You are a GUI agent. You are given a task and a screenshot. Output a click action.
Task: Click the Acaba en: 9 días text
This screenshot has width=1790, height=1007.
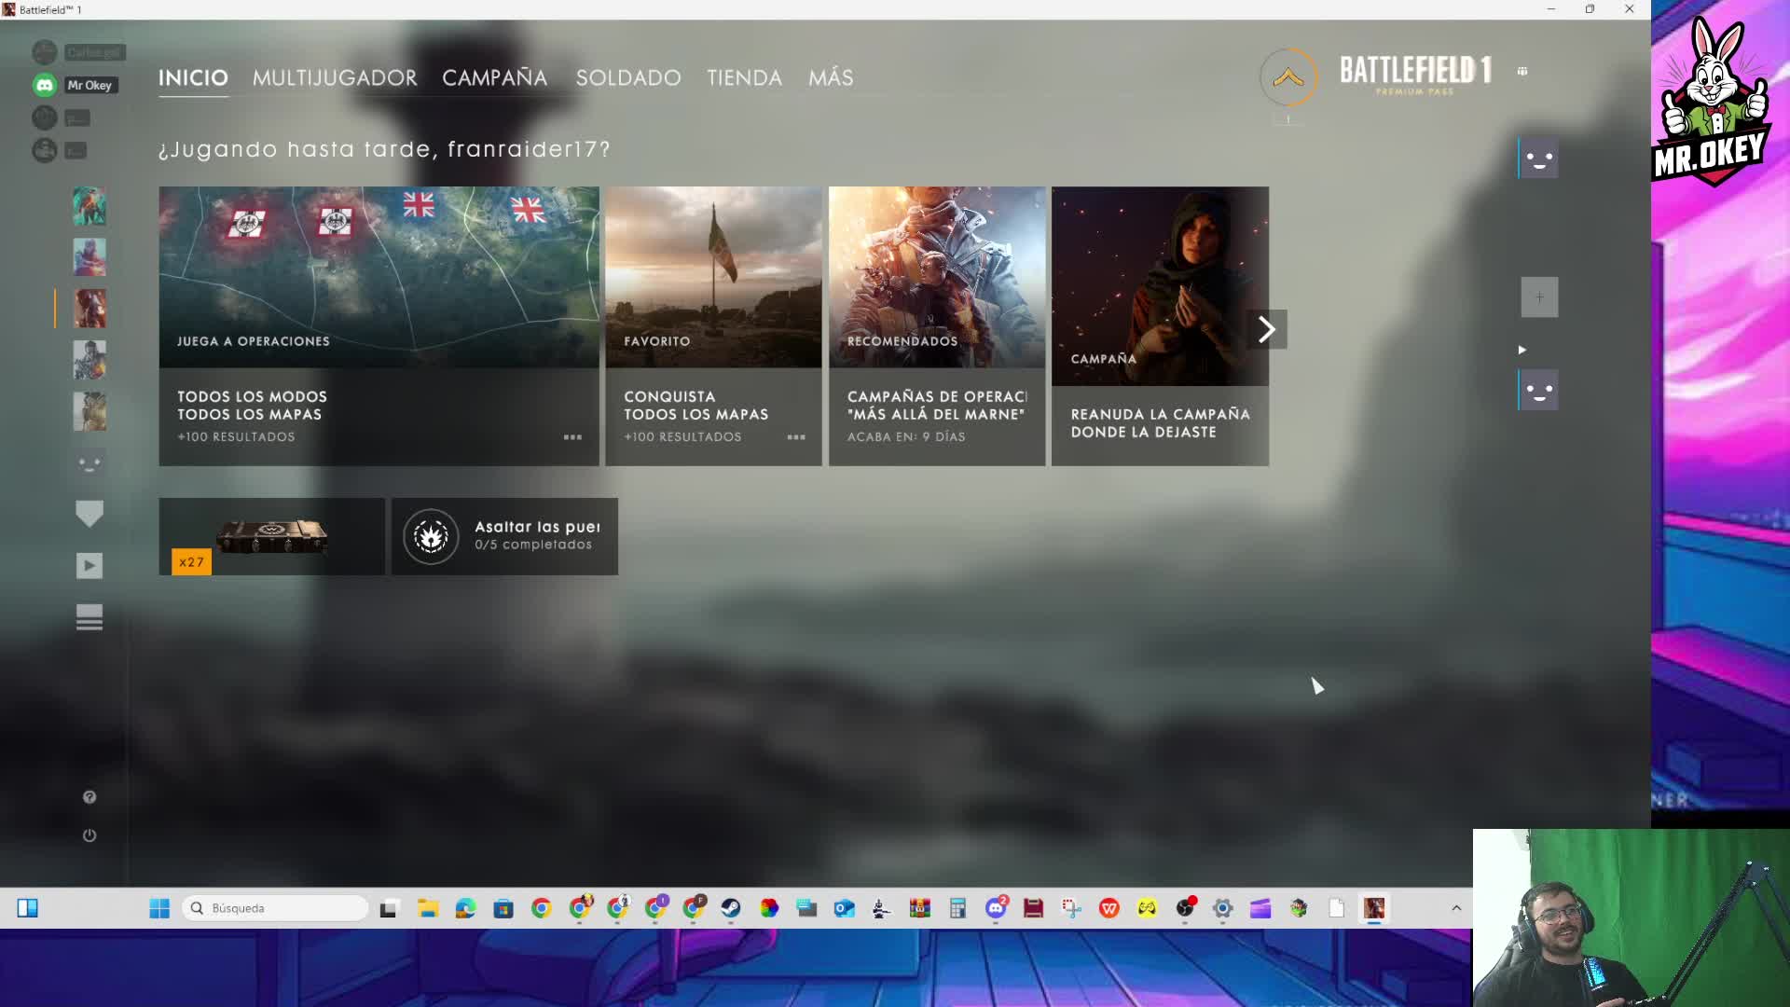click(x=906, y=437)
